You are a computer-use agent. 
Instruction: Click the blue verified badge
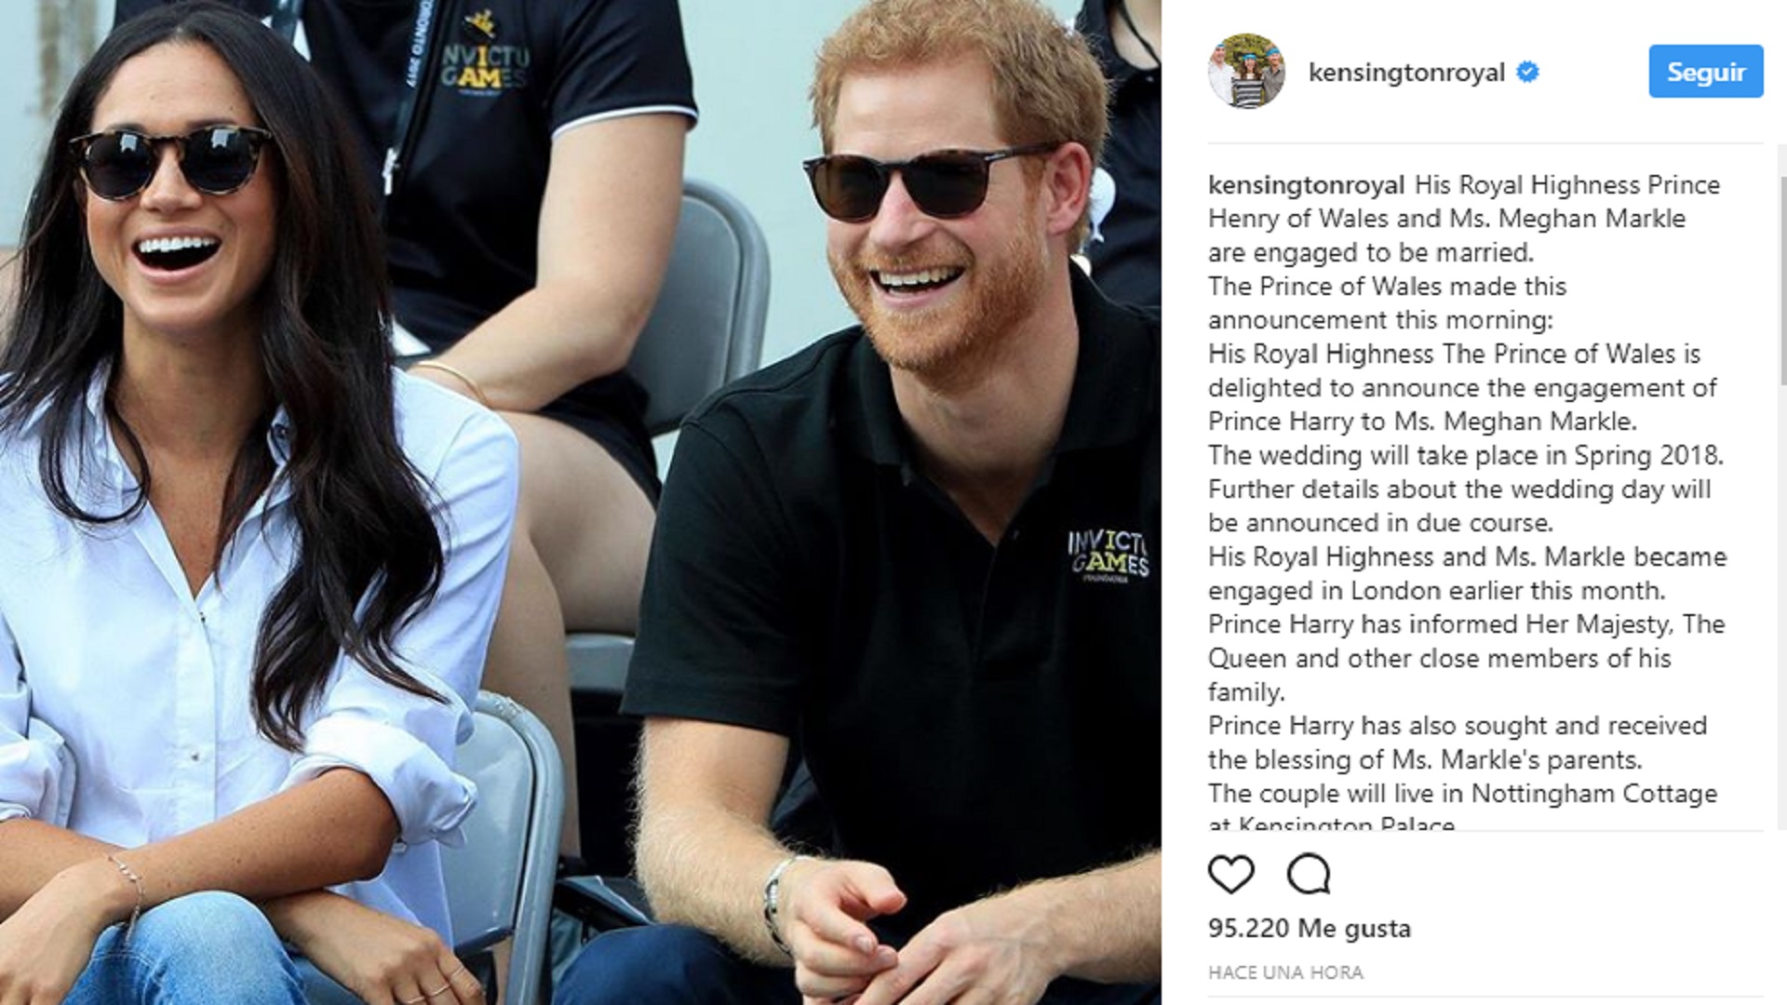click(x=1527, y=72)
